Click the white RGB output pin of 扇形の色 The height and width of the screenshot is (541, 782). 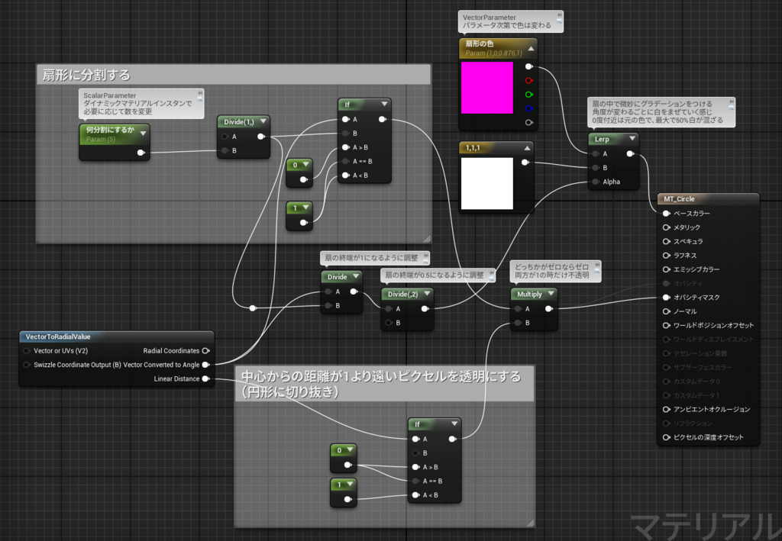pyautogui.click(x=528, y=66)
